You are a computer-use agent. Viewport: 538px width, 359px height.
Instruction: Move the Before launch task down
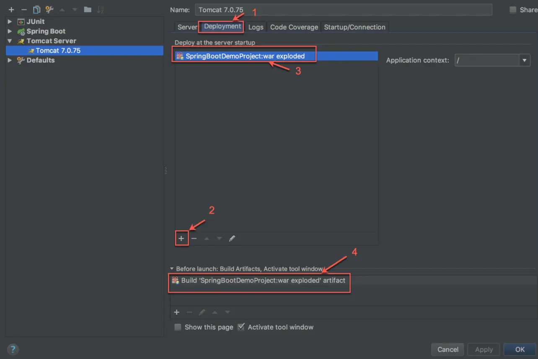click(x=228, y=312)
